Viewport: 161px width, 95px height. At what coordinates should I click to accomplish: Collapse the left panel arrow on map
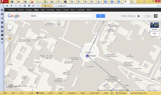pos(5,22)
